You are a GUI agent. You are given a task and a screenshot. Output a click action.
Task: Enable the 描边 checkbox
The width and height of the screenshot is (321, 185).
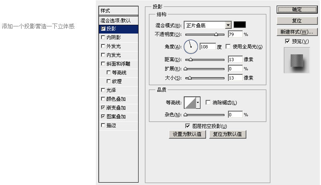(x=103, y=125)
